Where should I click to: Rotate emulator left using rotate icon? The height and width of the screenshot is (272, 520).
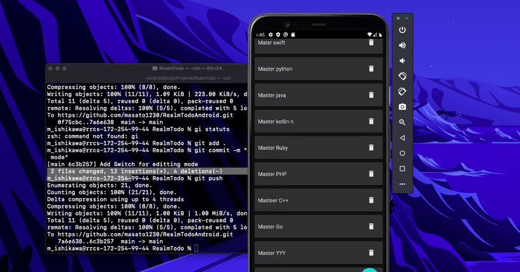coord(402,76)
